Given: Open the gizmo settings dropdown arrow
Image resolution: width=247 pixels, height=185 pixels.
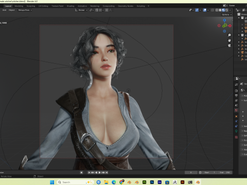Looking at the screenshot, I should click(x=200, y=10).
